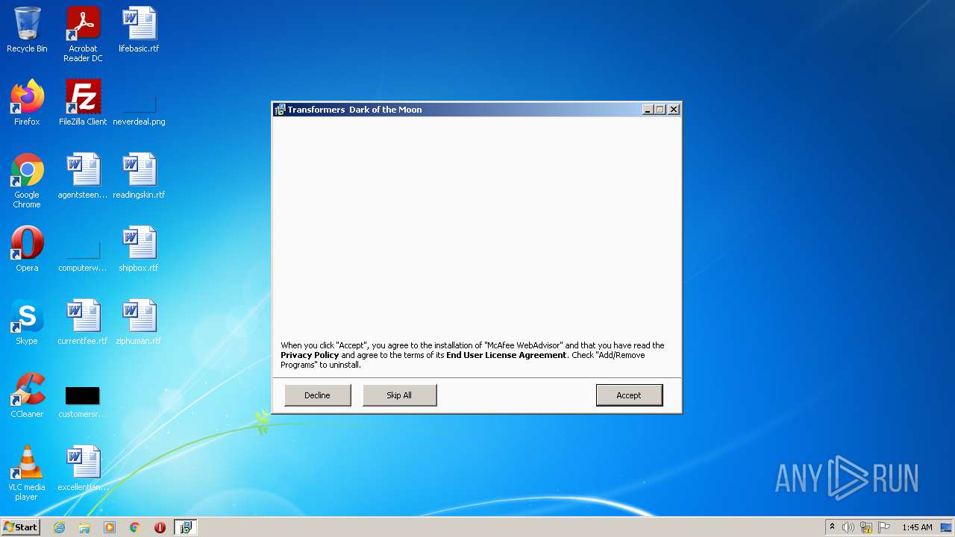This screenshot has width=955, height=537.
Task: Select lifebasic.rtf file on desktop
Action: click(x=139, y=30)
